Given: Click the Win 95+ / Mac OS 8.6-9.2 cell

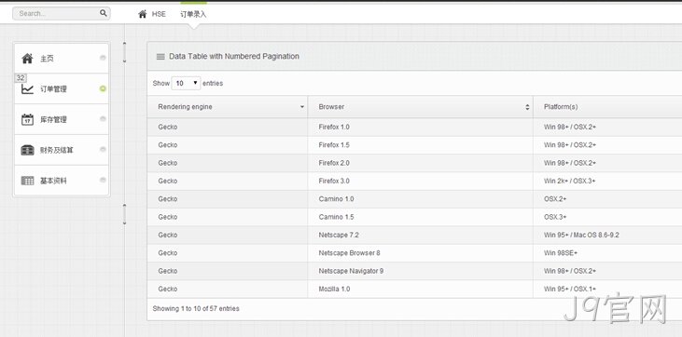Looking at the screenshot, I should pos(607,235).
